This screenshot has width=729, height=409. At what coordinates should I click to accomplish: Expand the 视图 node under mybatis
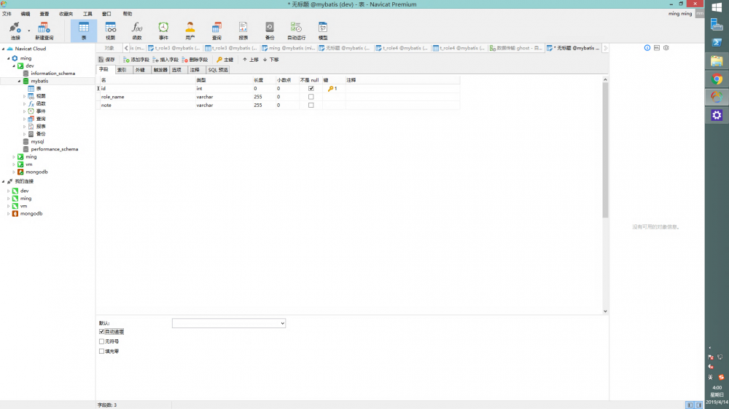click(25, 96)
